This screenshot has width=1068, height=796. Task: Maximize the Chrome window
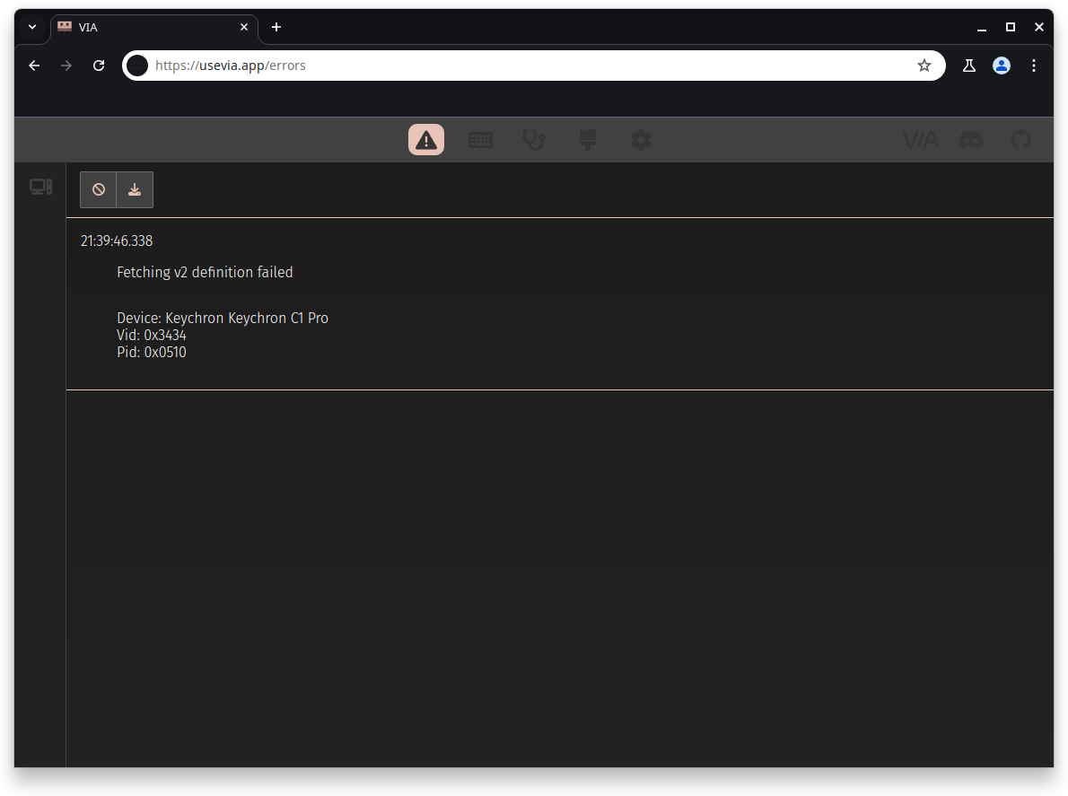[1010, 27]
